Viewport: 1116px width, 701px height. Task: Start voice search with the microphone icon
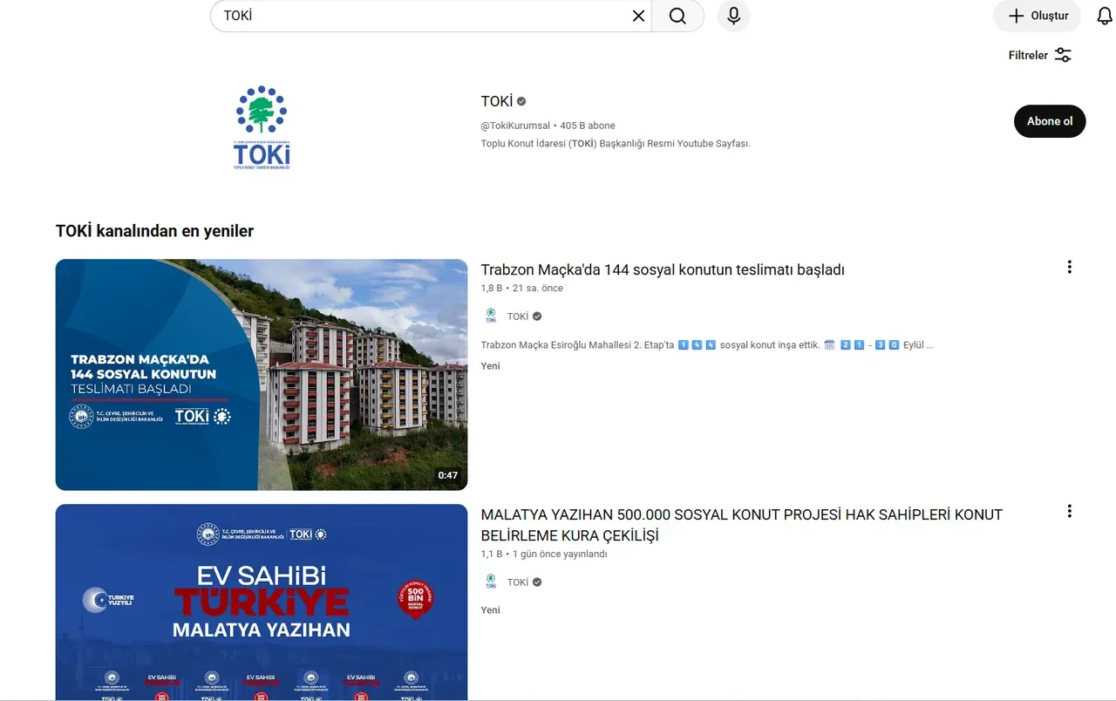[x=733, y=16]
